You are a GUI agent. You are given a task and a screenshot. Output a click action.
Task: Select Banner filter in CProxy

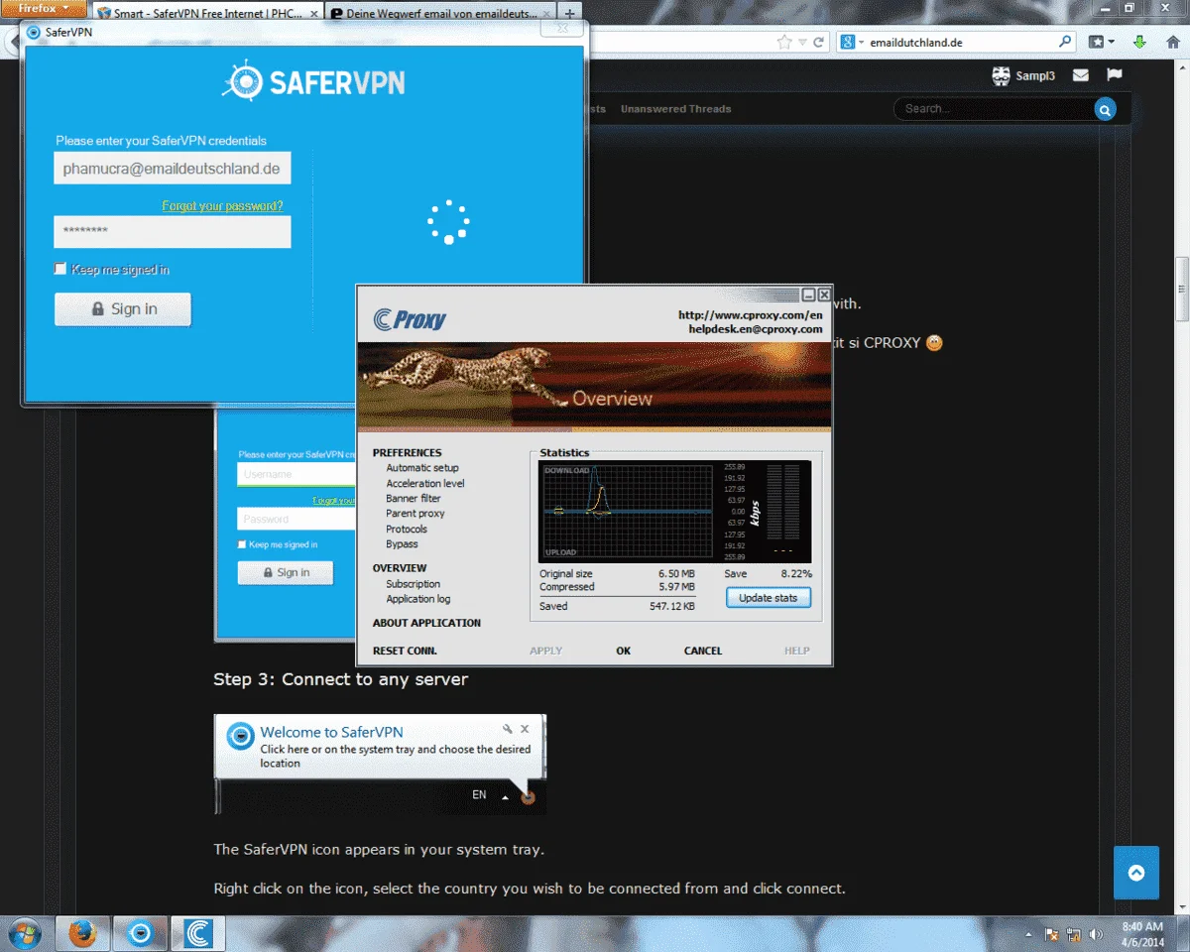coord(414,499)
